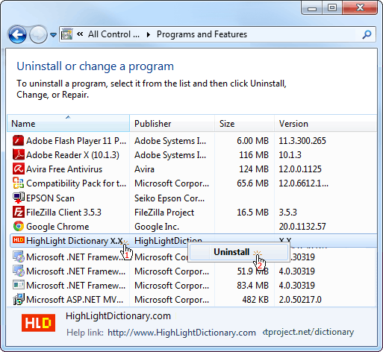Click the Adobe Flash Player icon
The image size is (383, 352).
pos(18,140)
